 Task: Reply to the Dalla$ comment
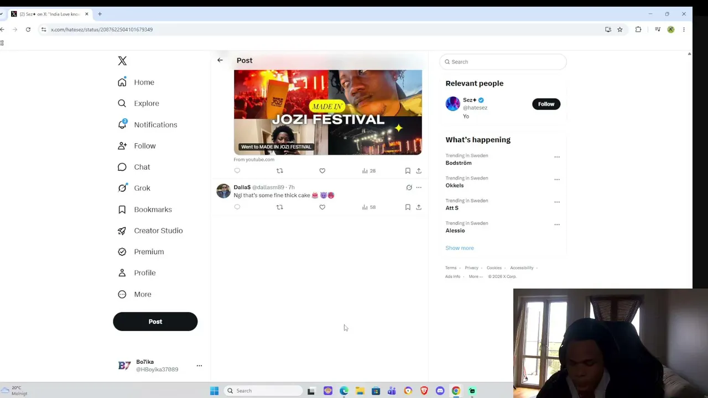click(x=237, y=207)
